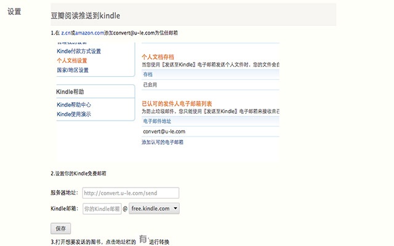Click the 服务器地址 input field
The height and width of the screenshot is (246, 394).
click(131, 192)
